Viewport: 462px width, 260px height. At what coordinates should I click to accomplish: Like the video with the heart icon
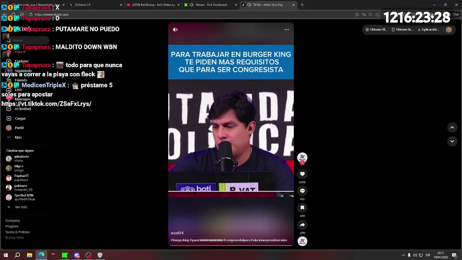302,174
